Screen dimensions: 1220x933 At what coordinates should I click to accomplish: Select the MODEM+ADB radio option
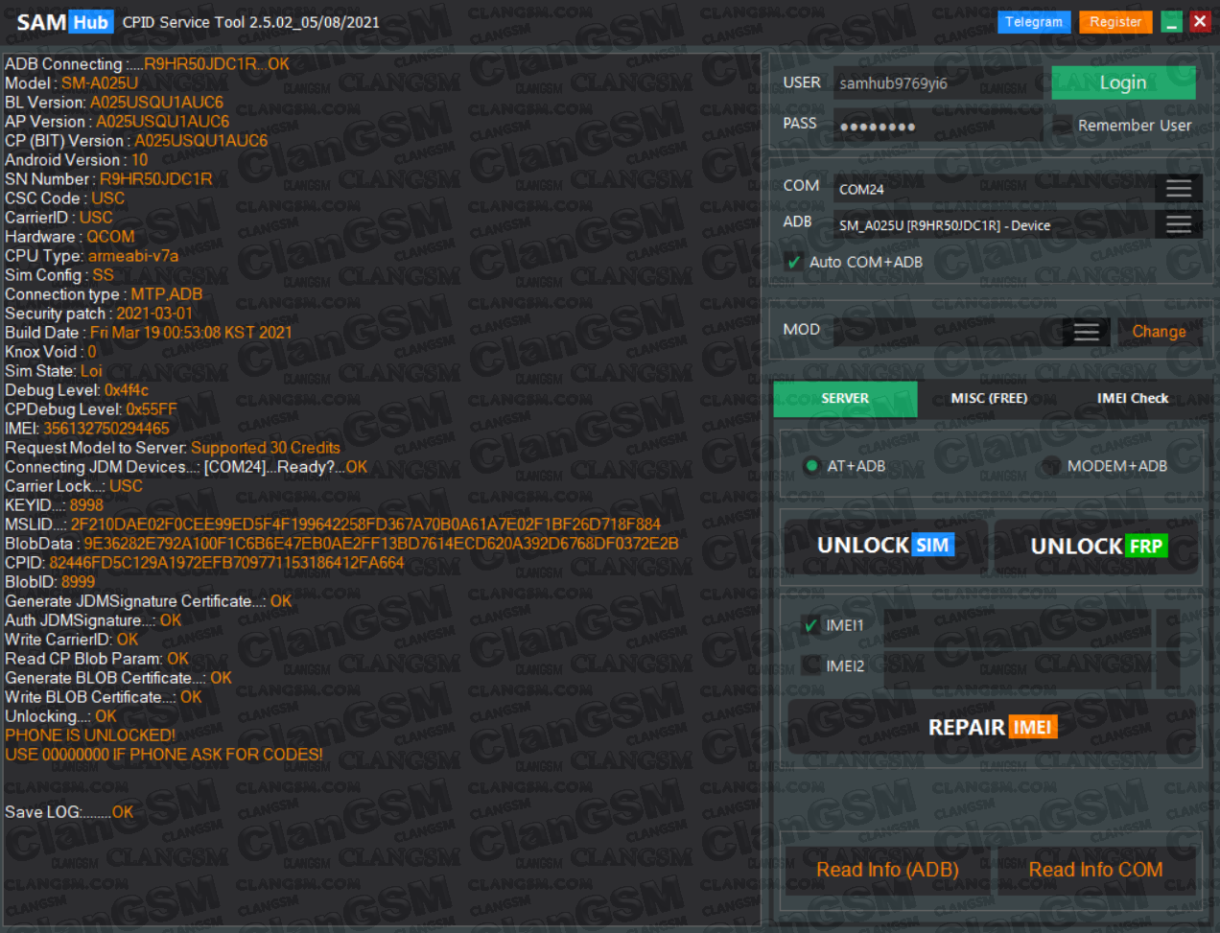1051,466
